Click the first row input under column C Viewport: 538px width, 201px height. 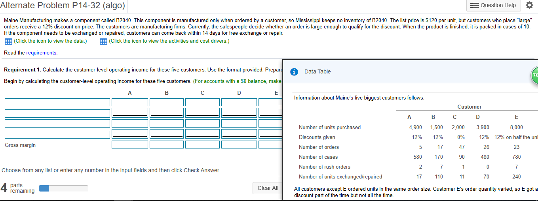pyautogui.click(x=202, y=102)
